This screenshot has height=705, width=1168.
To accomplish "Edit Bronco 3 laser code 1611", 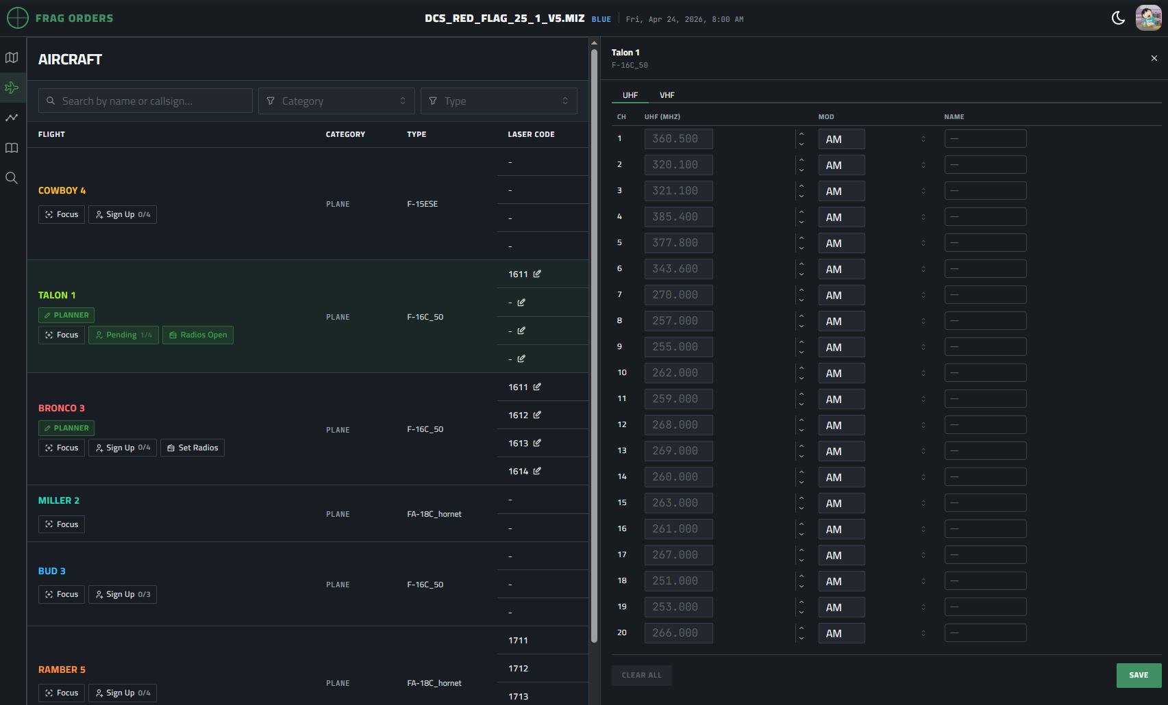I will tap(537, 387).
